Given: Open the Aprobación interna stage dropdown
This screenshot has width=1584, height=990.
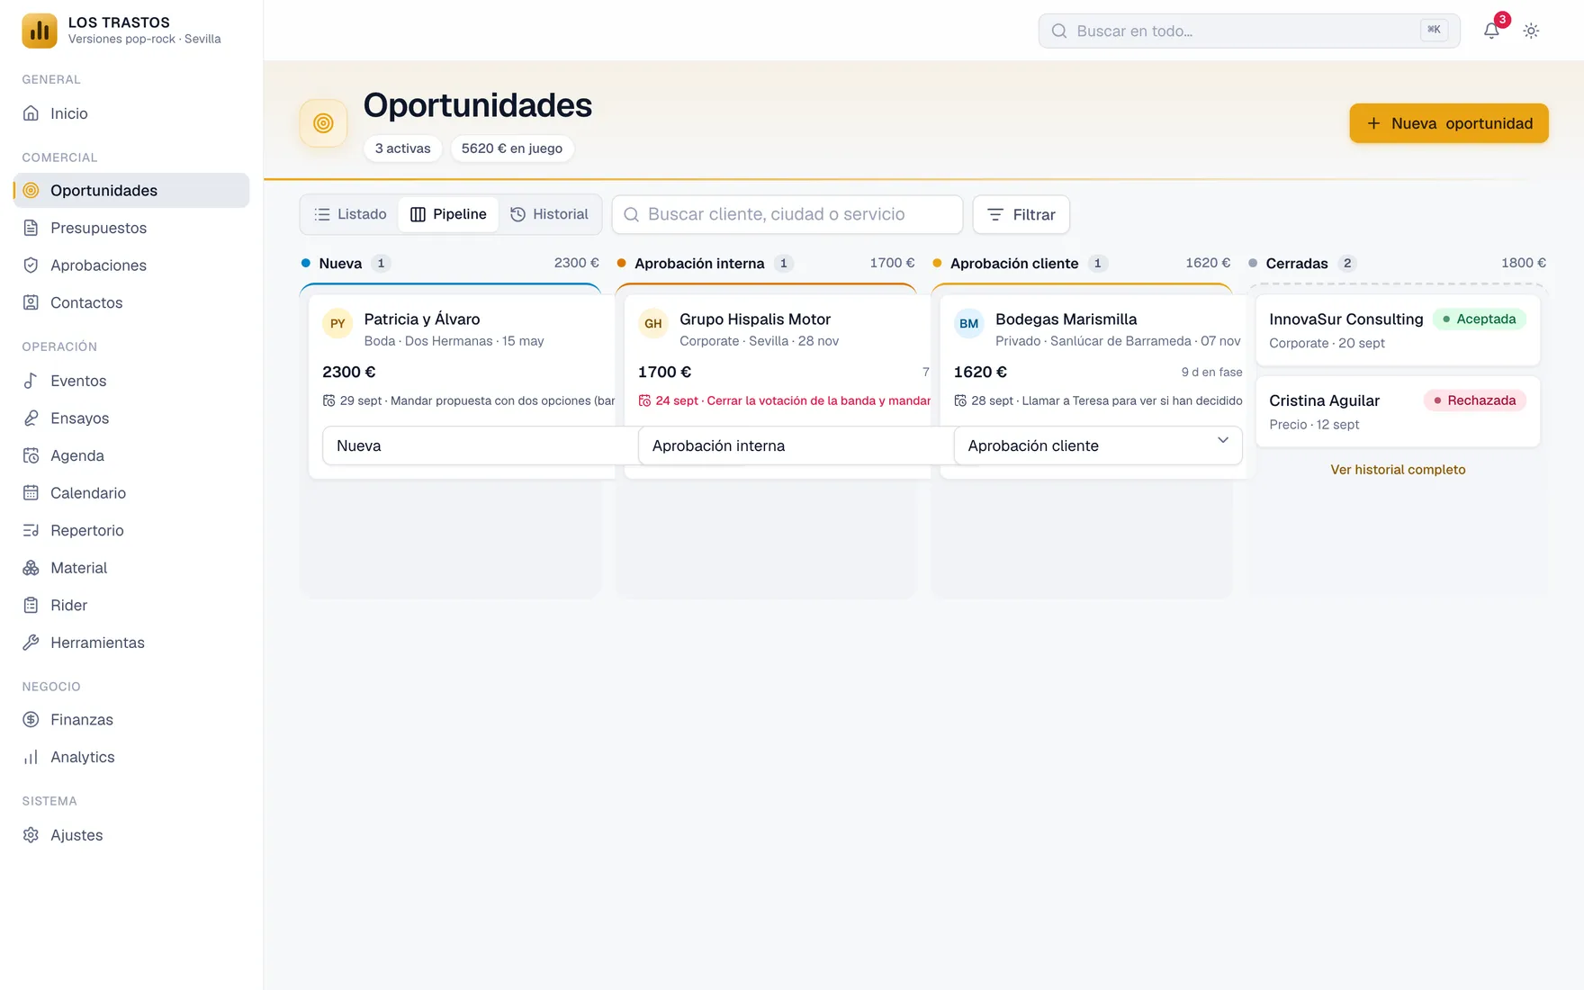Looking at the screenshot, I should [785, 445].
